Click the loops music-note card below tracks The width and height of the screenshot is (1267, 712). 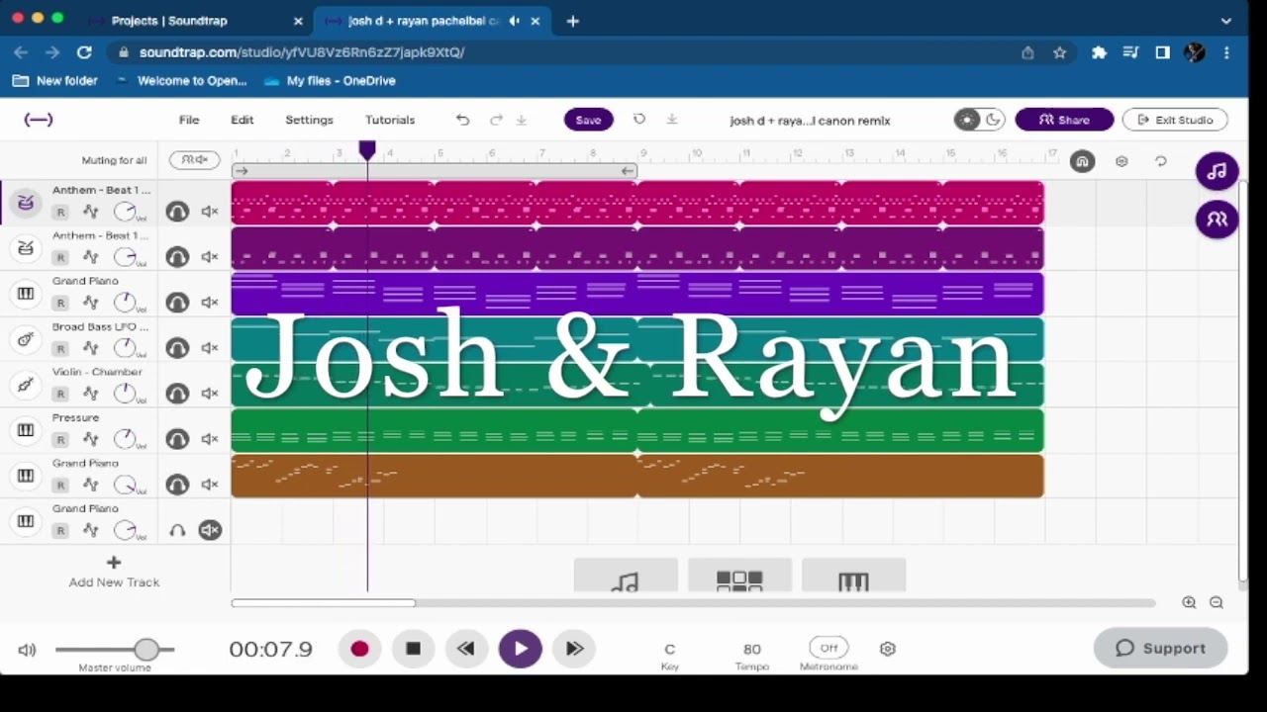[x=626, y=577]
